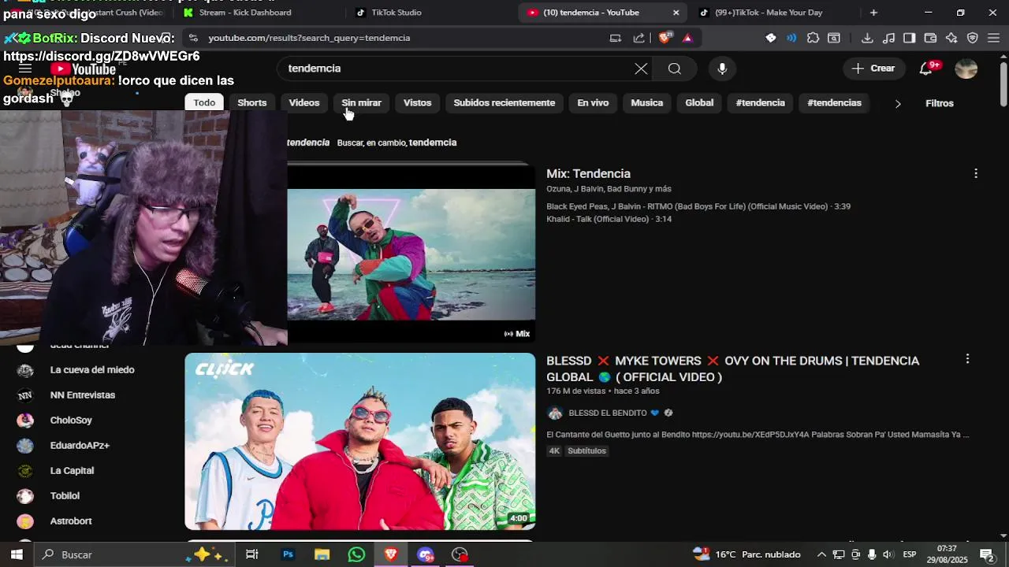Open the Brave Wallet icon
The width and height of the screenshot is (1009, 567).
click(x=930, y=38)
